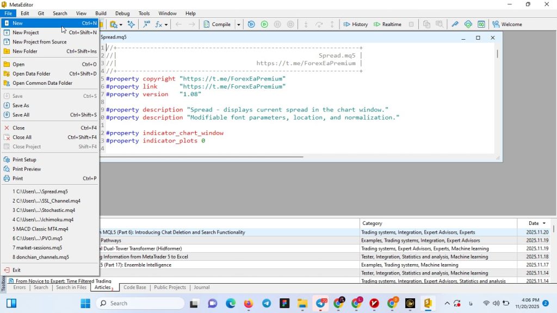Screen dimensions: 557x313
Task: Select New Project menu item
Action: pos(49,32)
